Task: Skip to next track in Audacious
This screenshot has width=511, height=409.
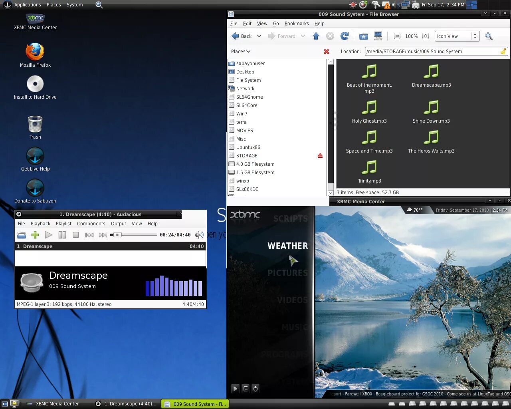Action: 103,235
